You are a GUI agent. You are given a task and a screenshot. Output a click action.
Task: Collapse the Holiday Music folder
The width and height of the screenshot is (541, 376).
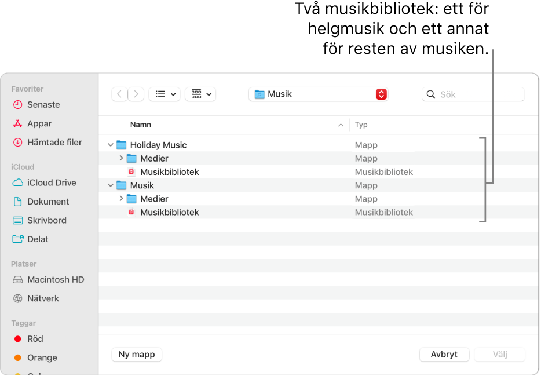[x=111, y=145]
